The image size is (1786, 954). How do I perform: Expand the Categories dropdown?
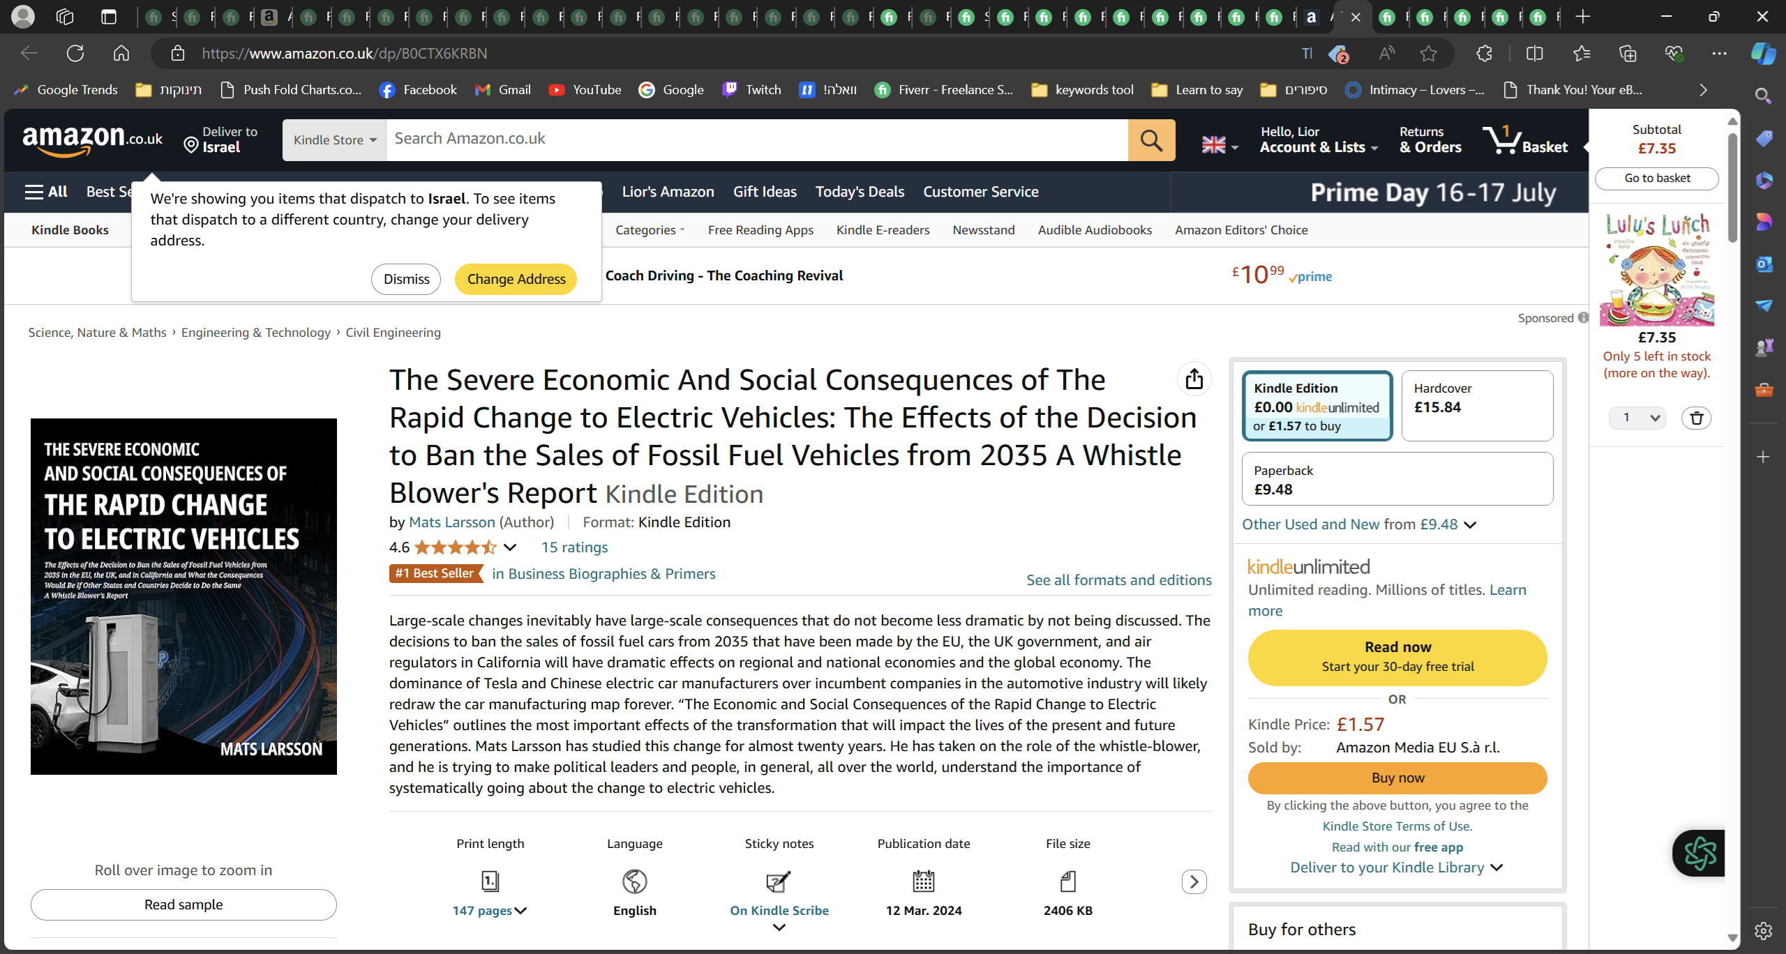[x=650, y=230]
